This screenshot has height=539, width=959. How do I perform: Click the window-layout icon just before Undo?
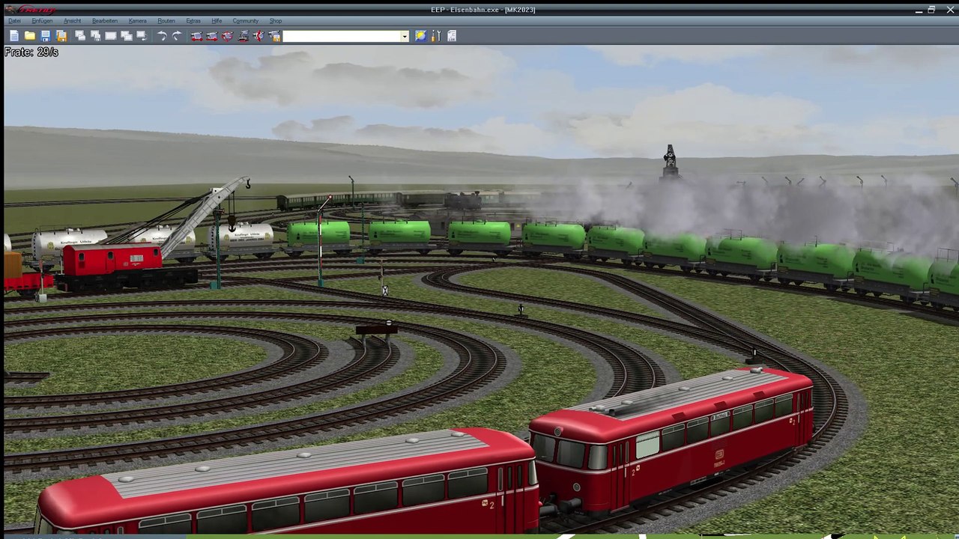click(x=141, y=36)
